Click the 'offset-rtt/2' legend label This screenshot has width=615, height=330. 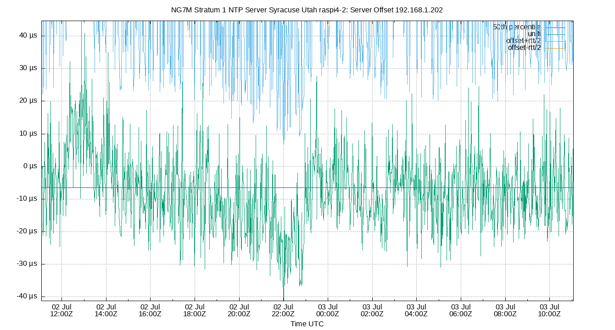click(525, 48)
